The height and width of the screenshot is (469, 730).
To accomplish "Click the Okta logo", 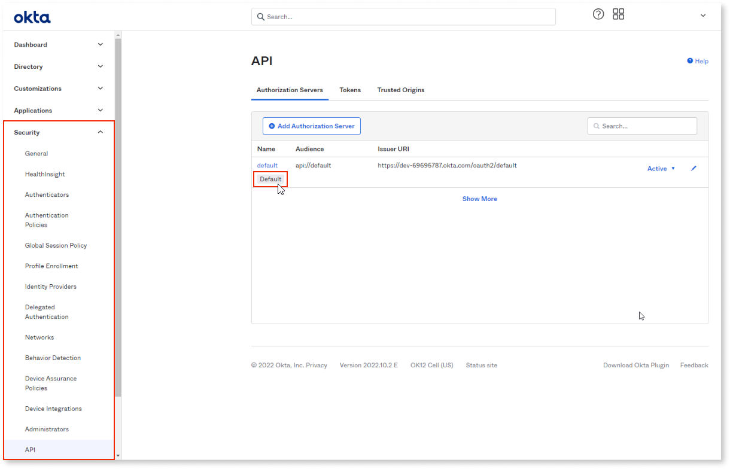I will click(x=32, y=17).
